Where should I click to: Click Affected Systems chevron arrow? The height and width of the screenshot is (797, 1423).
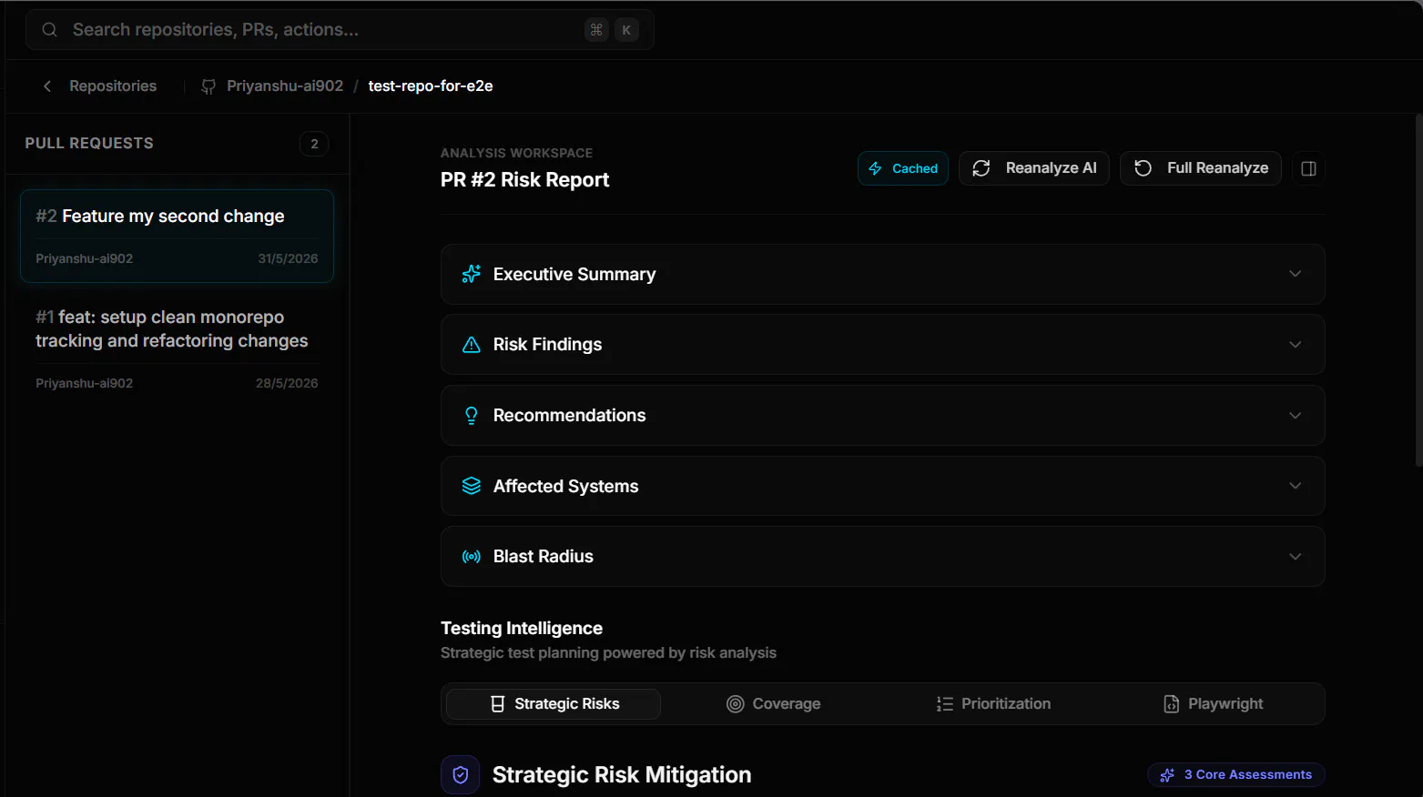point(1295,486)
